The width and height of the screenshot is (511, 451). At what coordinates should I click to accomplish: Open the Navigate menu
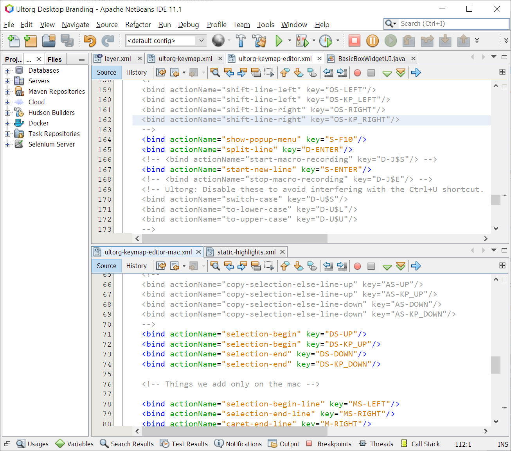coord(76,25)
